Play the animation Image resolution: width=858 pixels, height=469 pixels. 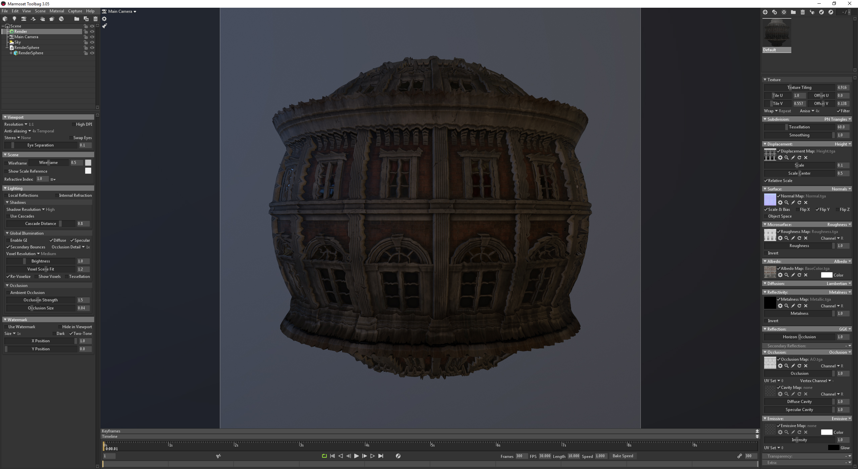click(x=357, y=456)
